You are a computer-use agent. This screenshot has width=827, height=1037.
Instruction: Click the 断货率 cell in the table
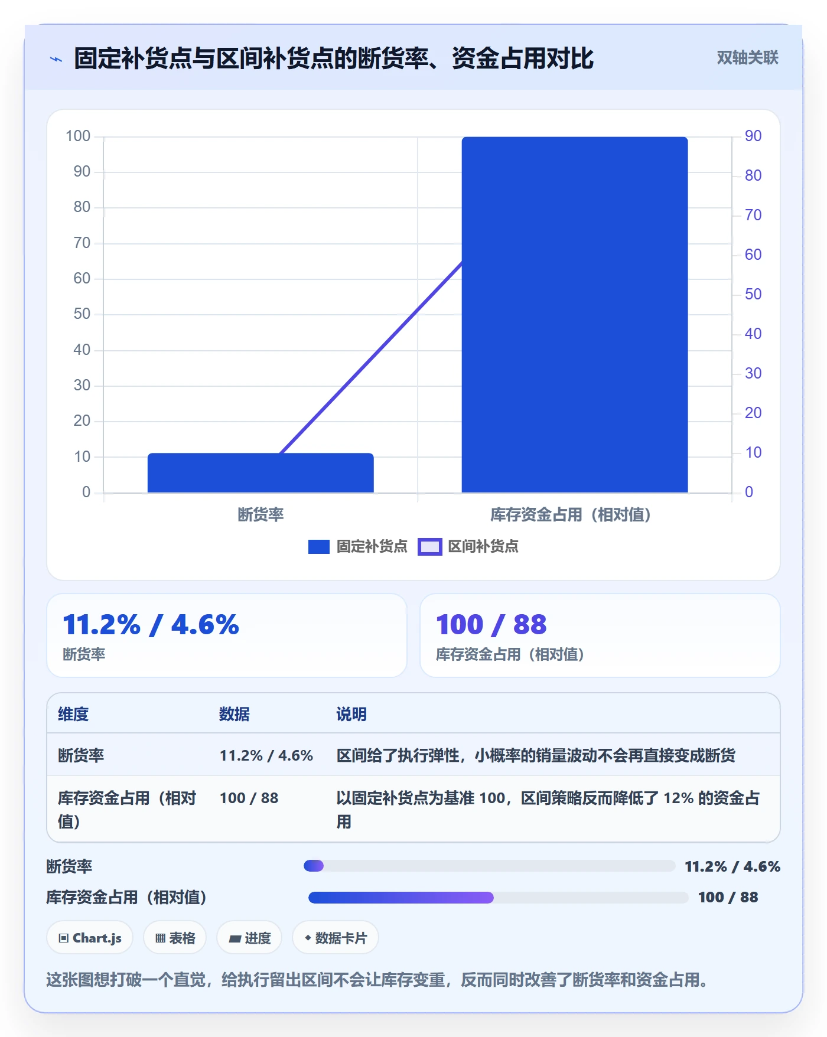coord(81,755)
